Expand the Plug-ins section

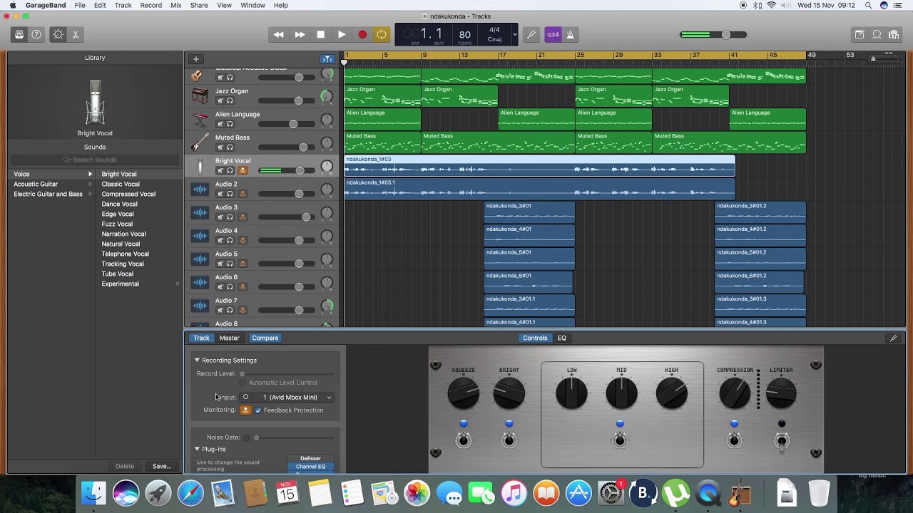point(198,449)
